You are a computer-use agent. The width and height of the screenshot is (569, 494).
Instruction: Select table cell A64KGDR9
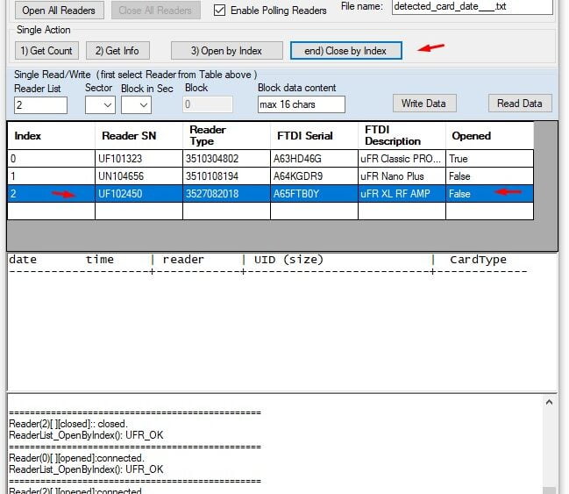314,176
